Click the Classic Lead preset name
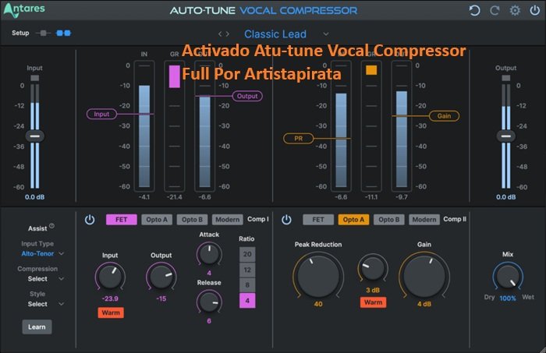Viewport: 546px width, 353px height. [275, 34]
